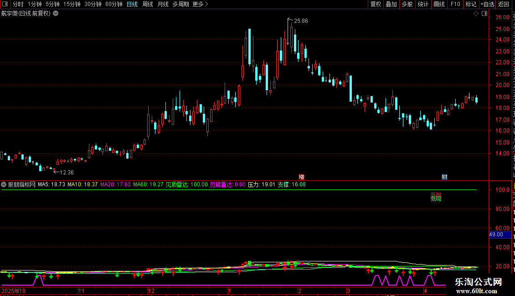Open F10 company information
The image size is (515, 296).
coord(455,4)
